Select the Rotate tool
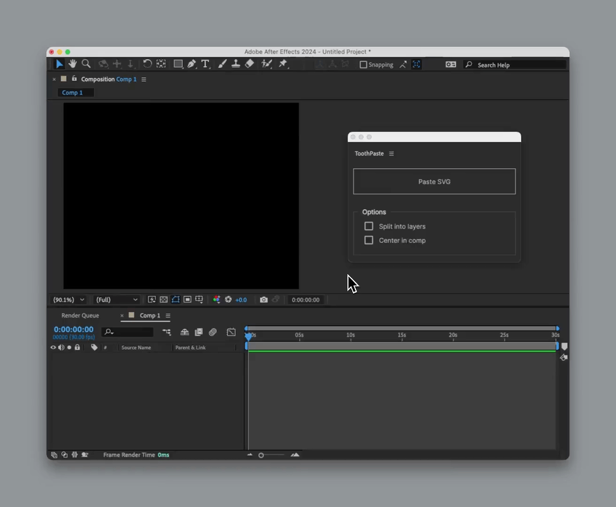 (x=147, y=64)
